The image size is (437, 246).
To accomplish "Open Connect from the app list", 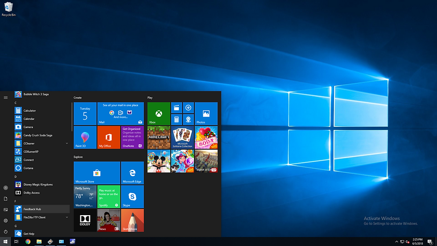I will click(42, 160).
